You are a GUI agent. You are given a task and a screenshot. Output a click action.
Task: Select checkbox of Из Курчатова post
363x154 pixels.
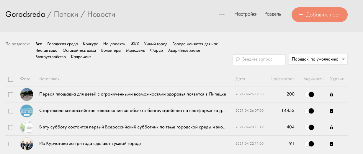11,144
